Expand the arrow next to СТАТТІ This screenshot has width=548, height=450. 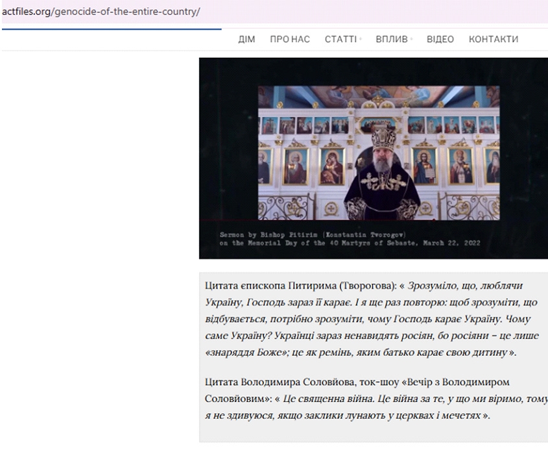(x=361, y=40)
